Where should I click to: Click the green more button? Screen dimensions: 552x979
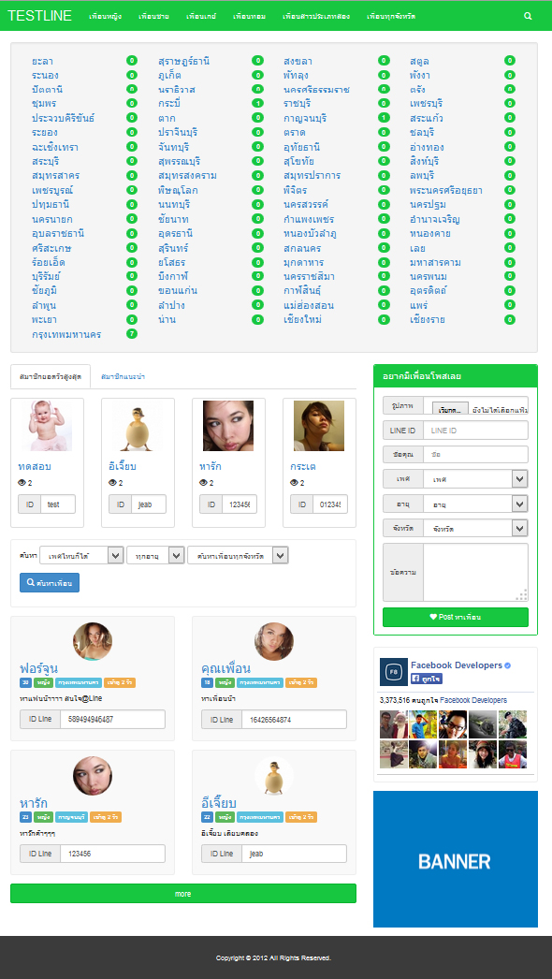[183, 894]
